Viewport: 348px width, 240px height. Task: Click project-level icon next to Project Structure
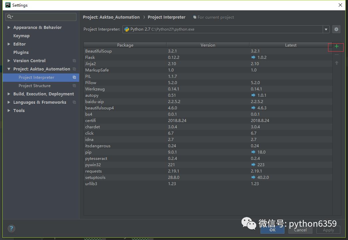click(74, 86)
